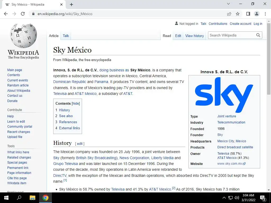Show hidden system tray icons
271x203 pixels.
[224, 198]
